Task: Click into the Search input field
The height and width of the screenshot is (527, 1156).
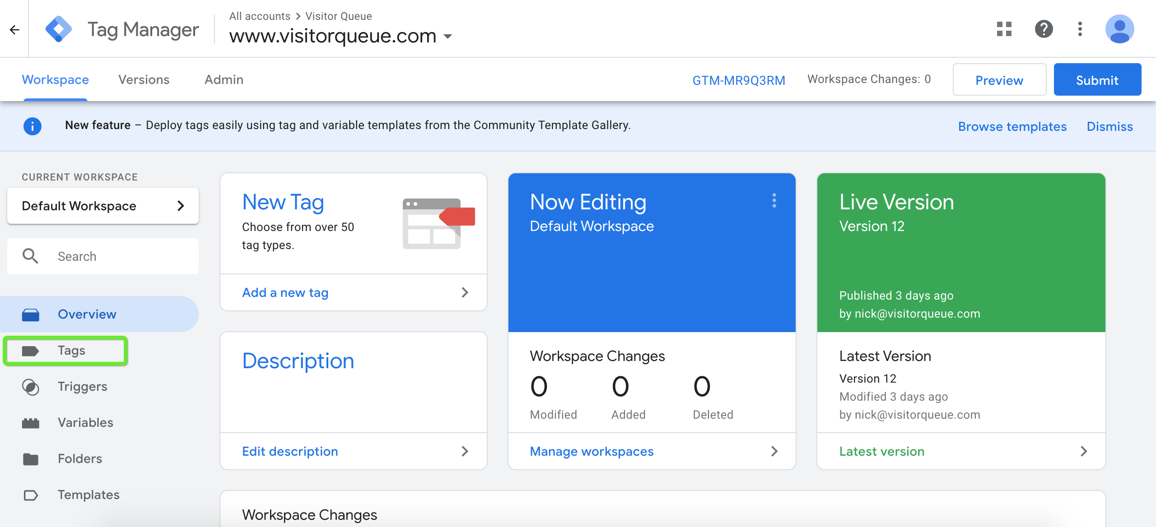Action: [103, 256]
